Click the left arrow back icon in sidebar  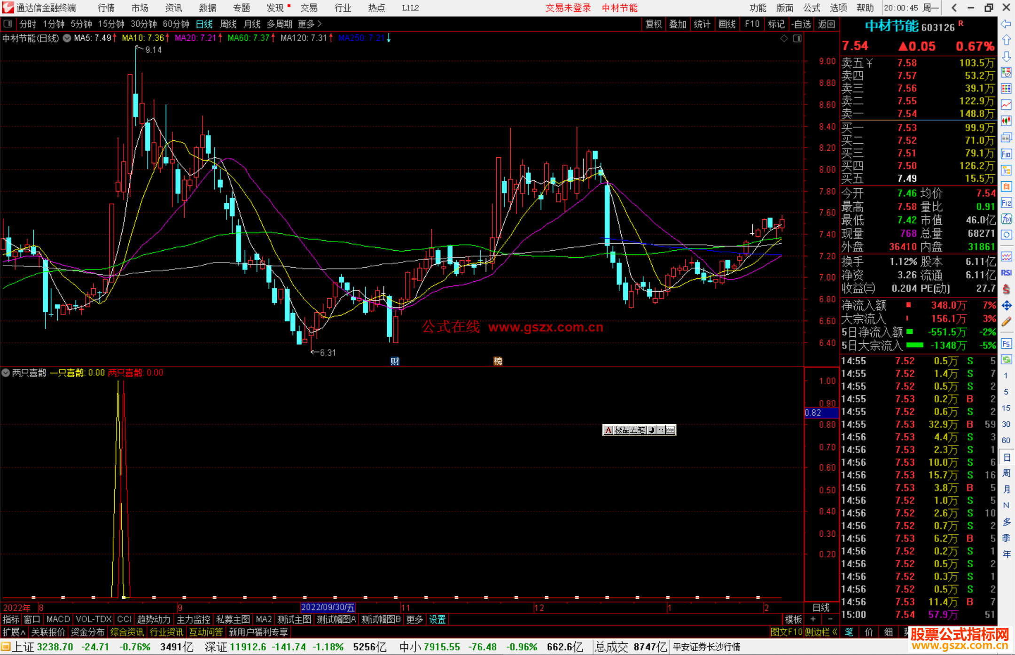coord(1006,24)
